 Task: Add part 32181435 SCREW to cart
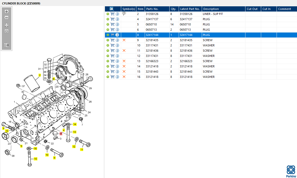(113, 40)
